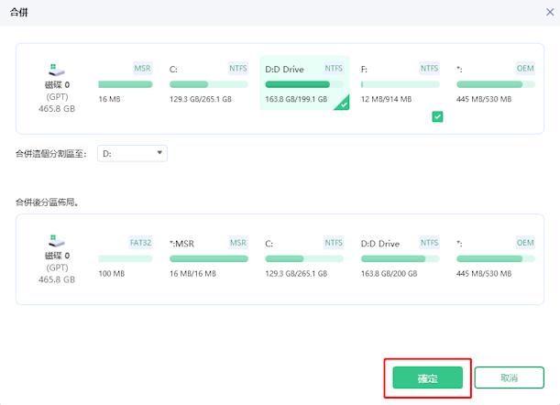Click NTFS tag of D:D Drive at top

[x=334, y=68]
